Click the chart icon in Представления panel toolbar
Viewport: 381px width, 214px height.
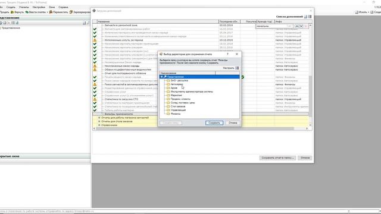point(17,23)
